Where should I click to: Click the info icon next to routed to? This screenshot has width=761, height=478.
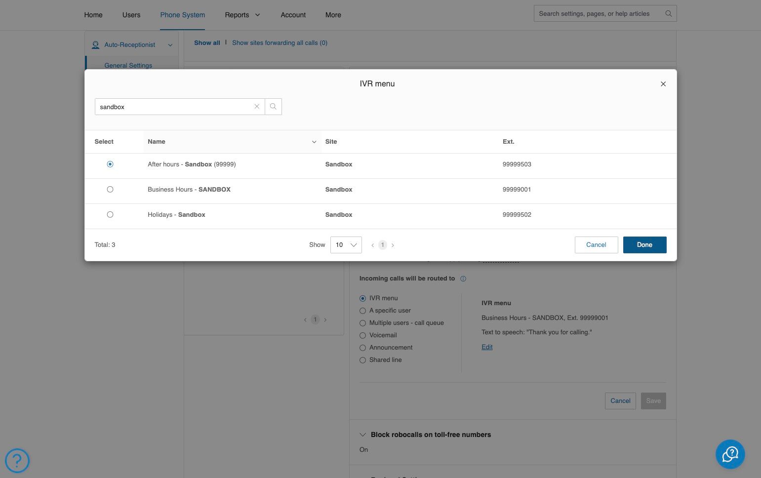[x=463, y=279]
